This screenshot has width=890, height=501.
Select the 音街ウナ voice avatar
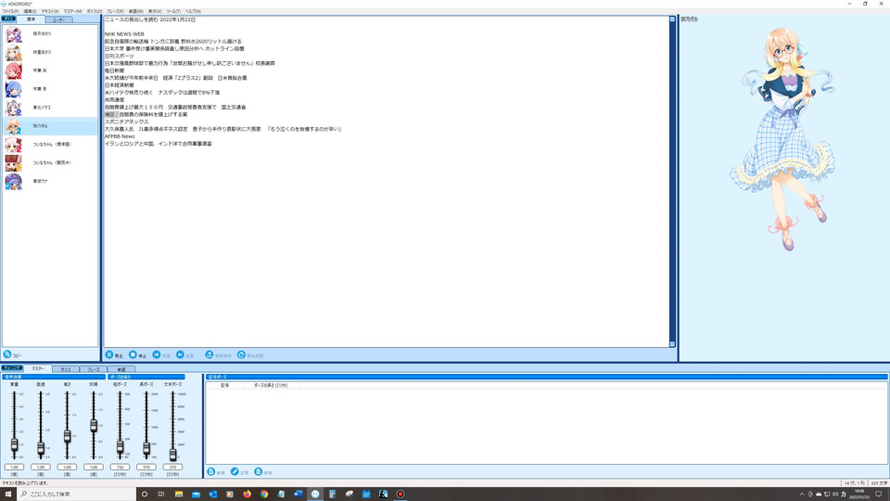pos(13,181)
